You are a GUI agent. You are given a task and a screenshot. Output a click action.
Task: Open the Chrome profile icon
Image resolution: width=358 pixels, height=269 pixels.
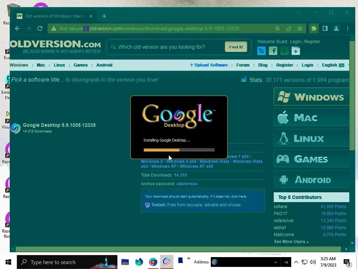coord(336,28)
